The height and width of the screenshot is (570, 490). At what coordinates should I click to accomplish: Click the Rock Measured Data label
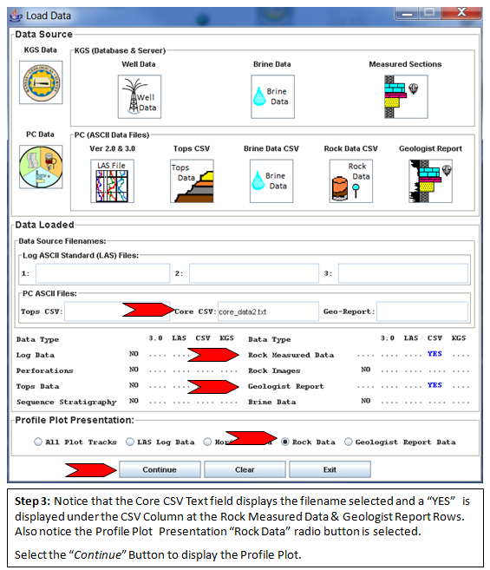tap(291, 355)
